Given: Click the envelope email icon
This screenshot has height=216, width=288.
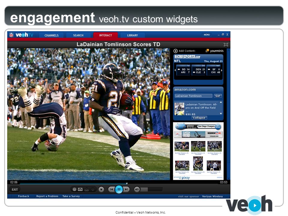Looking at the screenshot, I should pyautogui.click(x=80, y=189).
